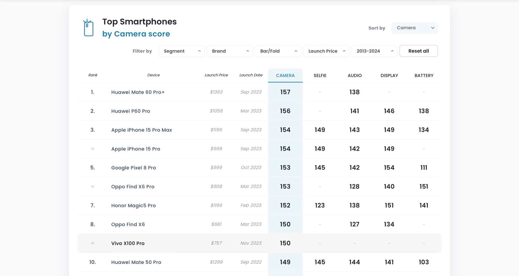Expand the Segment filter
The height and width of the screenshot is (276, 519).
click(x=182, y=51)
